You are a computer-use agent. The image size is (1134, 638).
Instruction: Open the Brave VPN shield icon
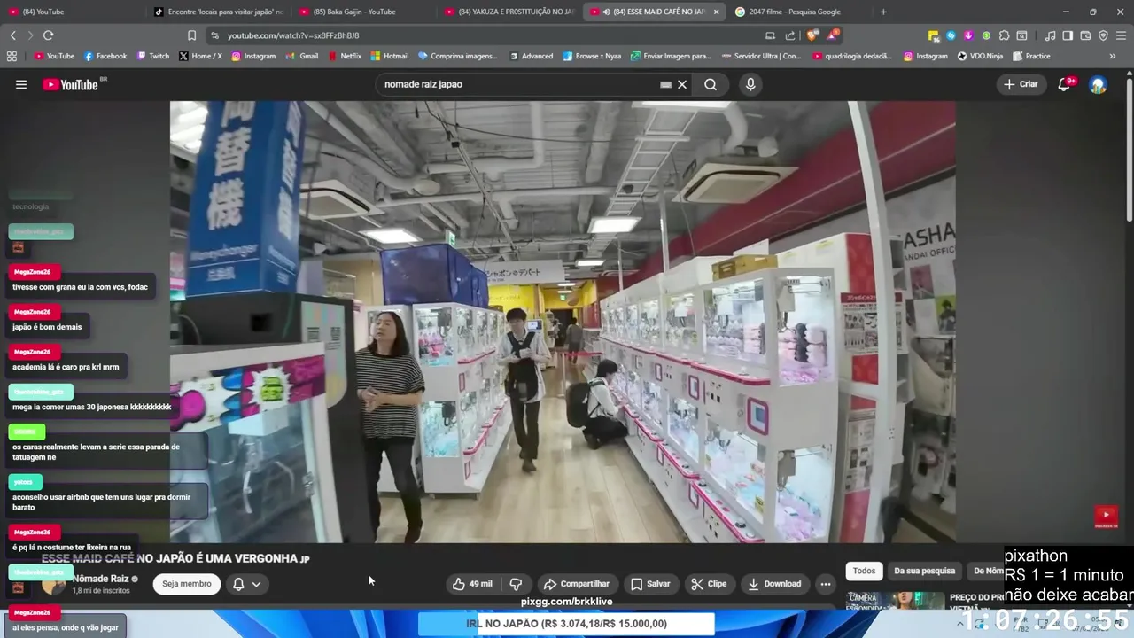1103,35
